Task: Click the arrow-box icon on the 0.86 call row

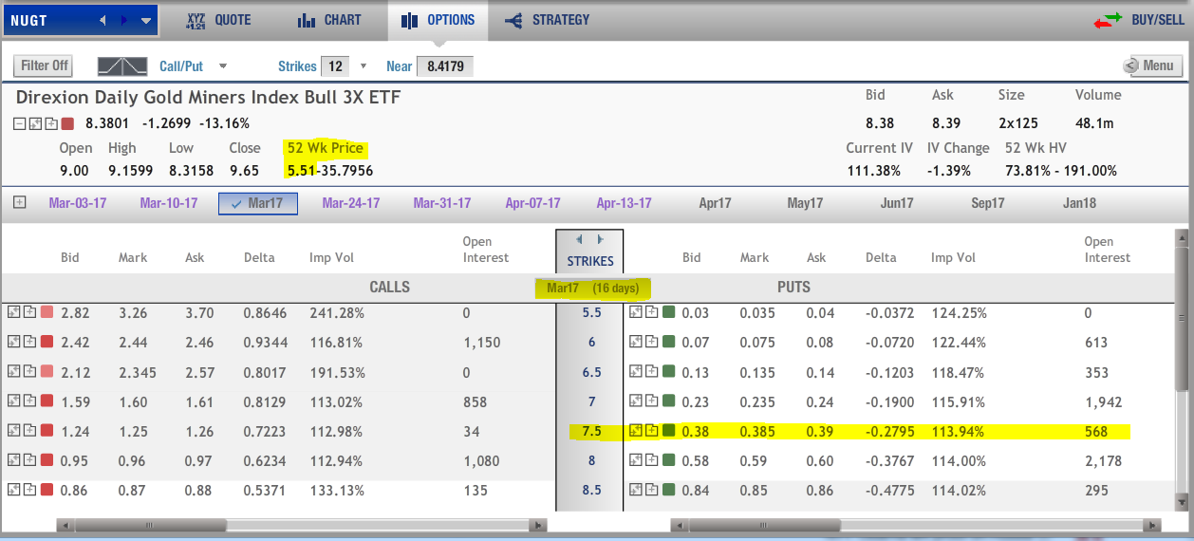Action: click(13, 491)
